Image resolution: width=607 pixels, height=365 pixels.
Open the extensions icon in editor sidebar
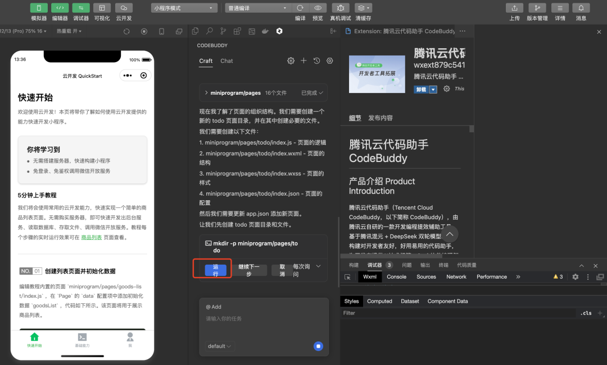237,31
